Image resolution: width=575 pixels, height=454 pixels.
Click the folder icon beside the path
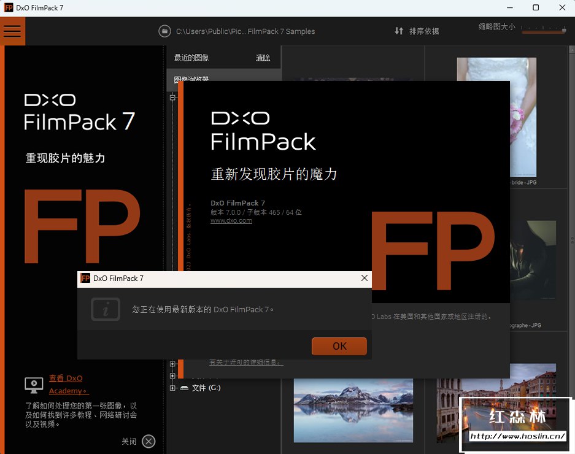click(164, 31)
